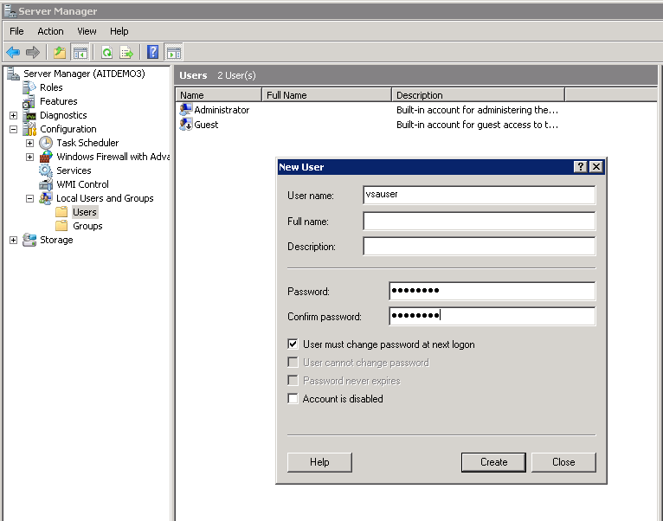This screenshot has width=663, height=521.
Task: Open the View menu
Action: [87, 31]
